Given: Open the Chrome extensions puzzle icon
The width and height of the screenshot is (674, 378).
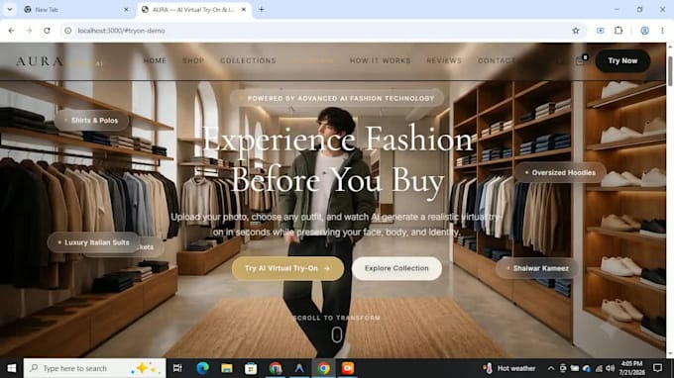Looking at the screenshot, I should click(618, 31).
